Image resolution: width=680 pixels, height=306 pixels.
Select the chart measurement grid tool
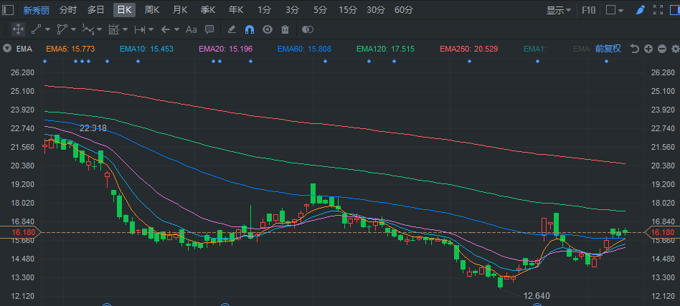[x=114, y=29]
